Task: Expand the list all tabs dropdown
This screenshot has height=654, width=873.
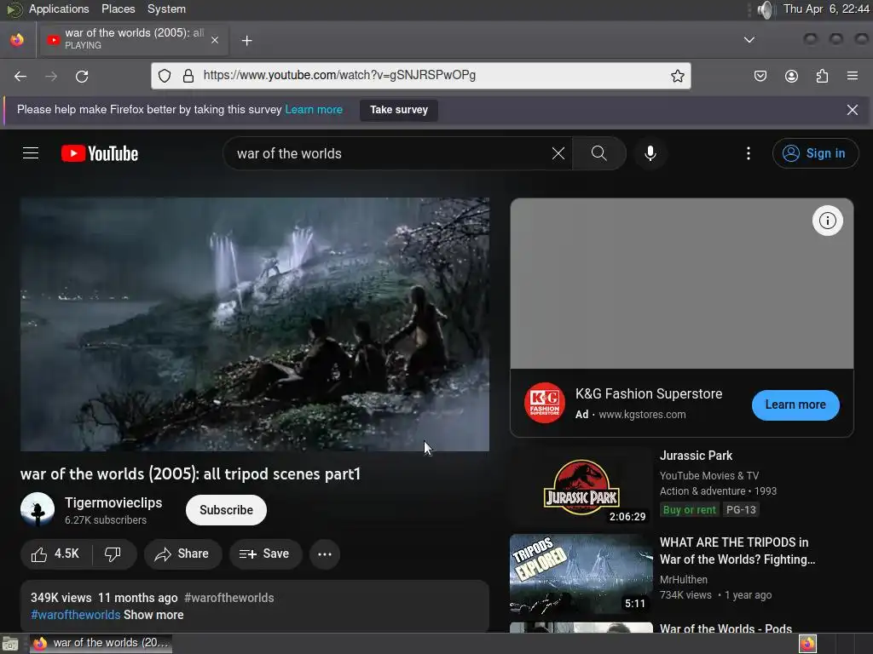Action: [x=749, y=40]
